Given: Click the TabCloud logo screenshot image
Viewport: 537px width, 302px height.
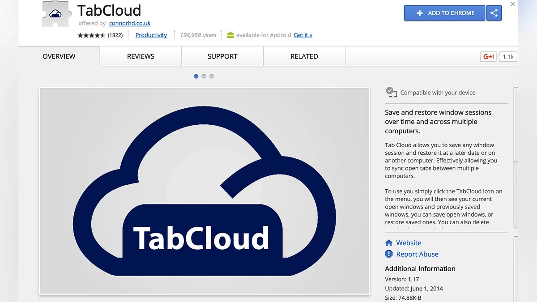Looking at the screenshot, I should click(205, 191).
